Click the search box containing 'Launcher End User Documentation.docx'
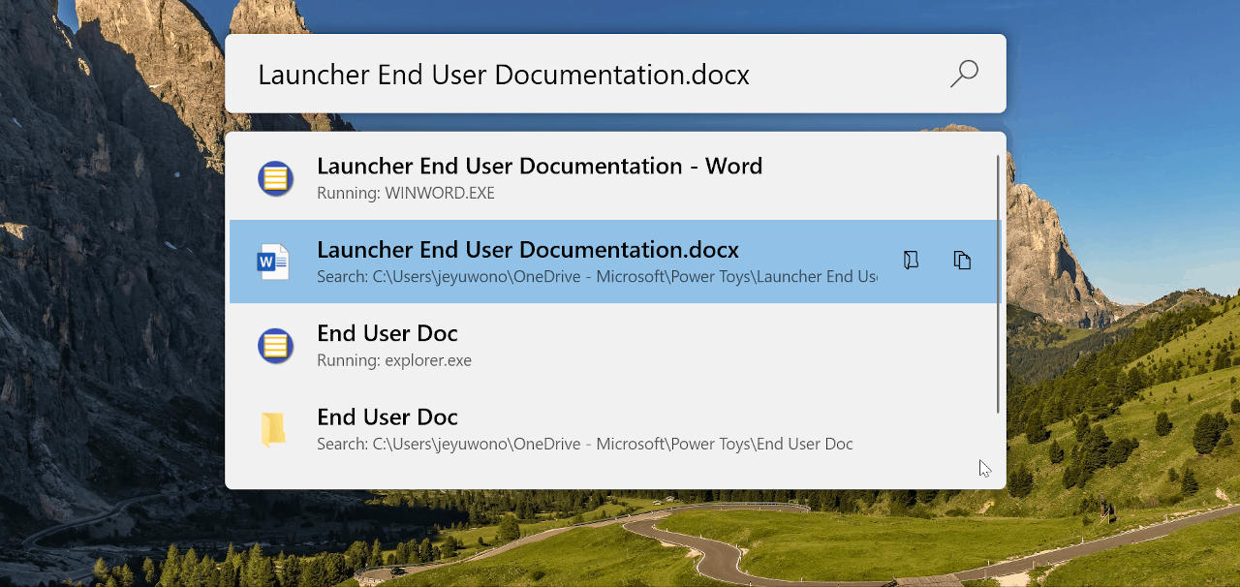The width and height of the screenshot is (1240, 587). tap(615, 74)
